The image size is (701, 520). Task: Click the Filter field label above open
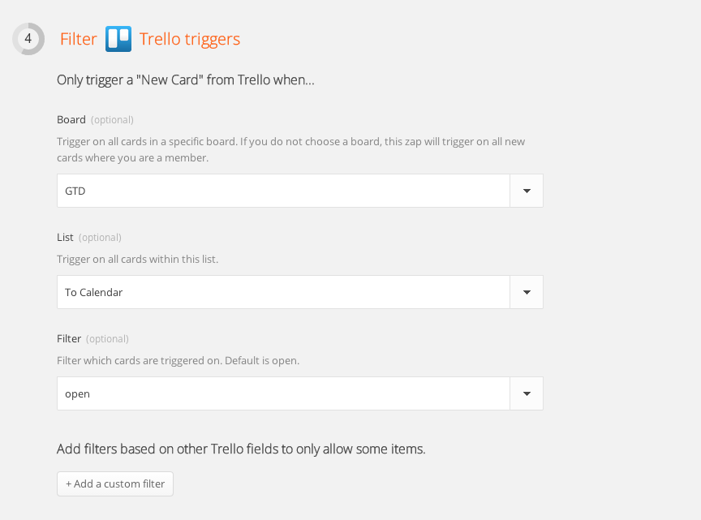pos(69,339)
